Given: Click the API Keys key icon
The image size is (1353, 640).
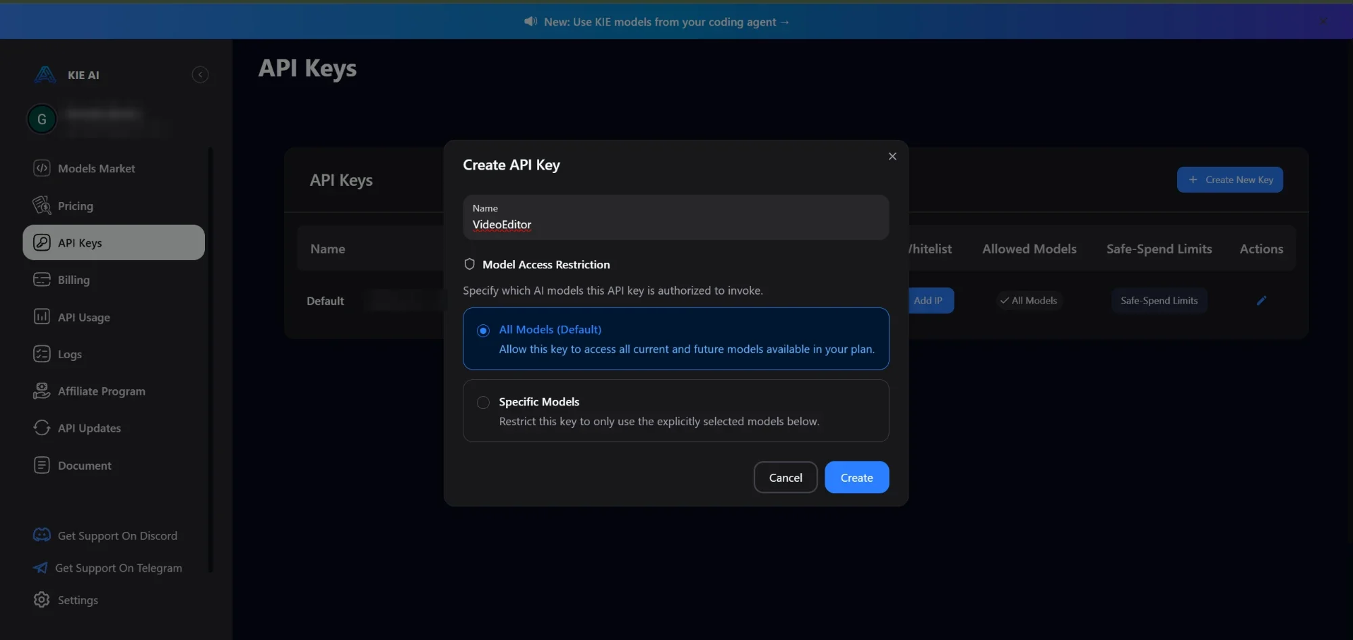Looking at the screenshot, I should pyautogui.click(x=42, y=243).
